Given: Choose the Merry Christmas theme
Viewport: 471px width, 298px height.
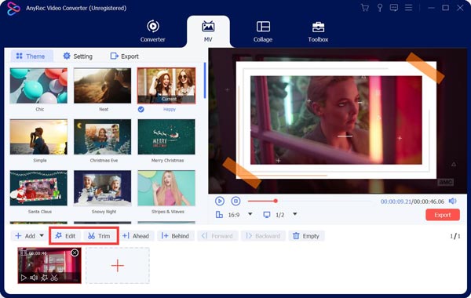Looking at the screenshot, I should 166,137.
